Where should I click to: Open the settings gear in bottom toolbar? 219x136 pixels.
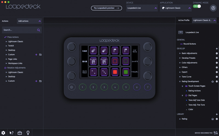click(x=3, y=133)
